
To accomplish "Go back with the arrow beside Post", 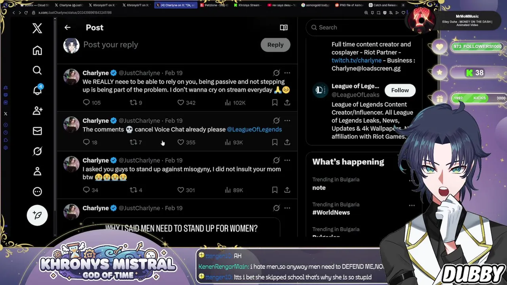I will [67, 28].
